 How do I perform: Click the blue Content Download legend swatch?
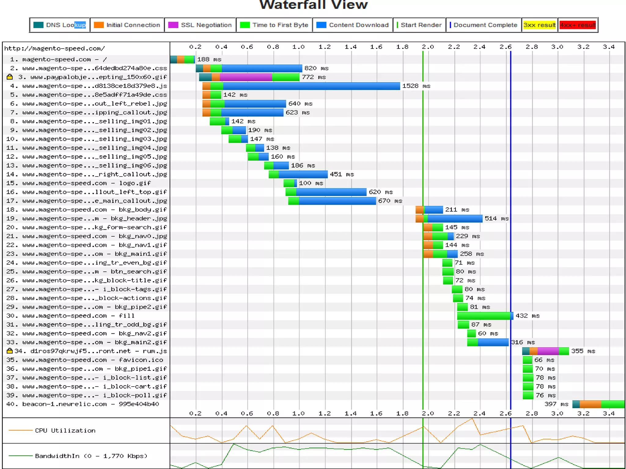pos(321,25)
